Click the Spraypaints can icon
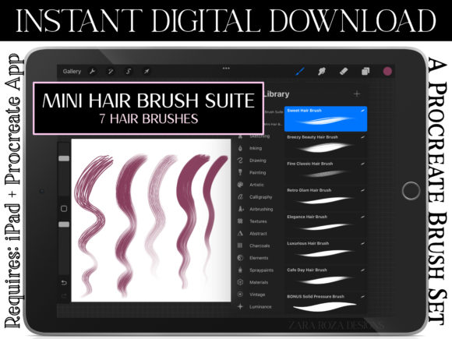Image resolution: width=452 pixels, height=339 pixels. point(240,270)
